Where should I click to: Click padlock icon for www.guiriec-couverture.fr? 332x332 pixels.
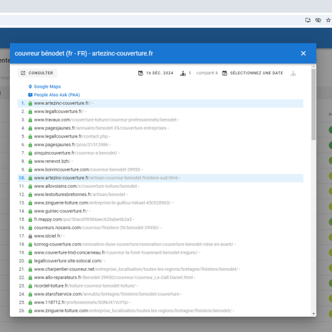coord(31,211)
